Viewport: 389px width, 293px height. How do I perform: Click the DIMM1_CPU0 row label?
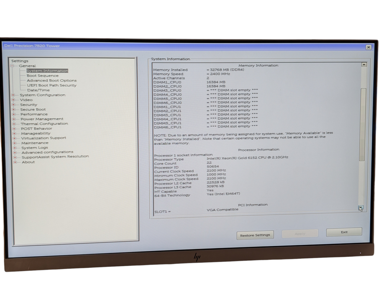tap(167, 82)
